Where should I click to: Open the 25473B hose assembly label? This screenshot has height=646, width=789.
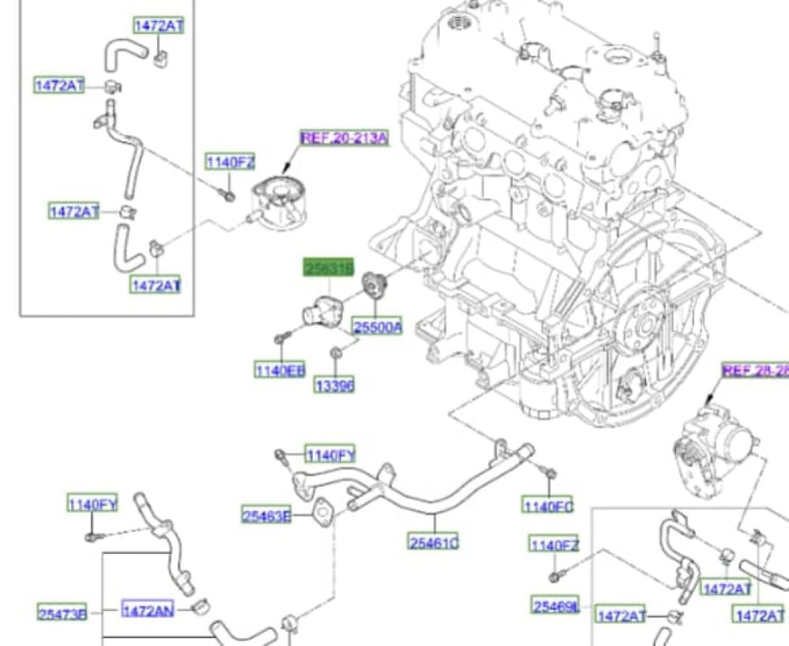coord(62,613)
